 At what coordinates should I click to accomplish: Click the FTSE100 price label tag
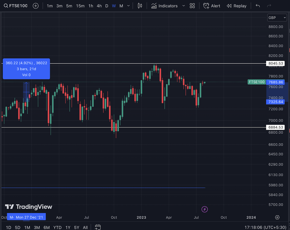(257, 82)
